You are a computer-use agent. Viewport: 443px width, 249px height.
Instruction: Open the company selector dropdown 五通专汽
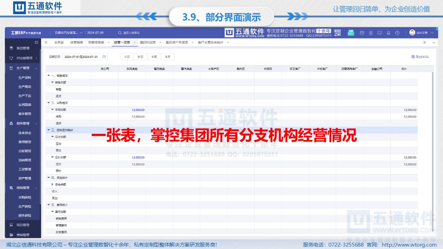pos(68,33)
